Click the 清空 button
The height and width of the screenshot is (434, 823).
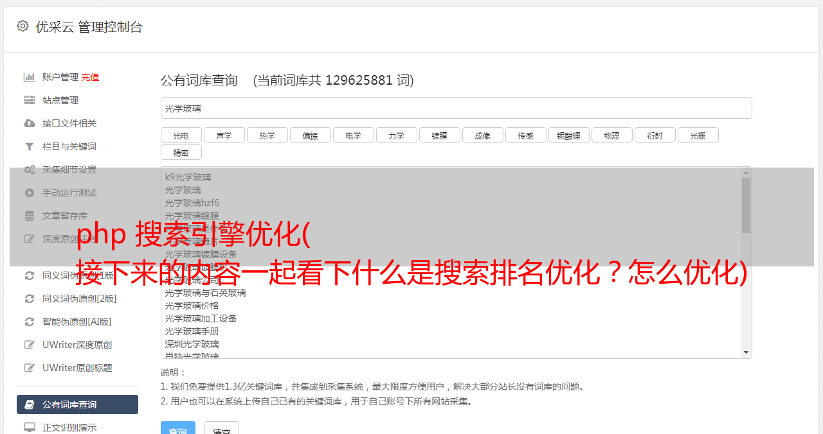coord(222,428)
